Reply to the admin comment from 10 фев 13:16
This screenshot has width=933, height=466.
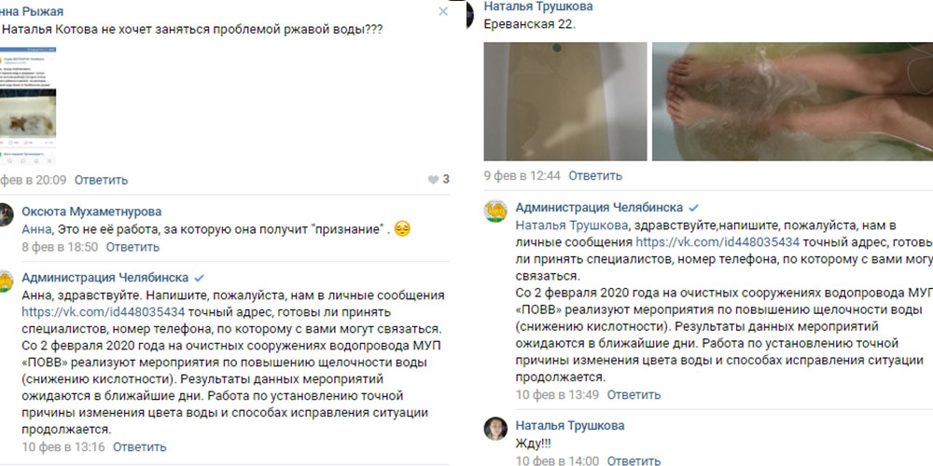point(140,447)
